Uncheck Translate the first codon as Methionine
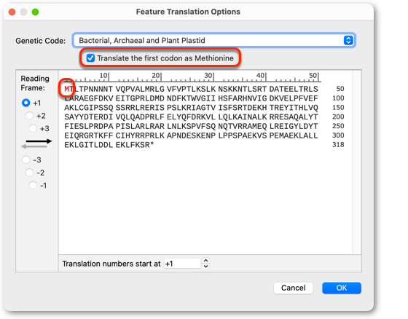 (x=90, y=58)
